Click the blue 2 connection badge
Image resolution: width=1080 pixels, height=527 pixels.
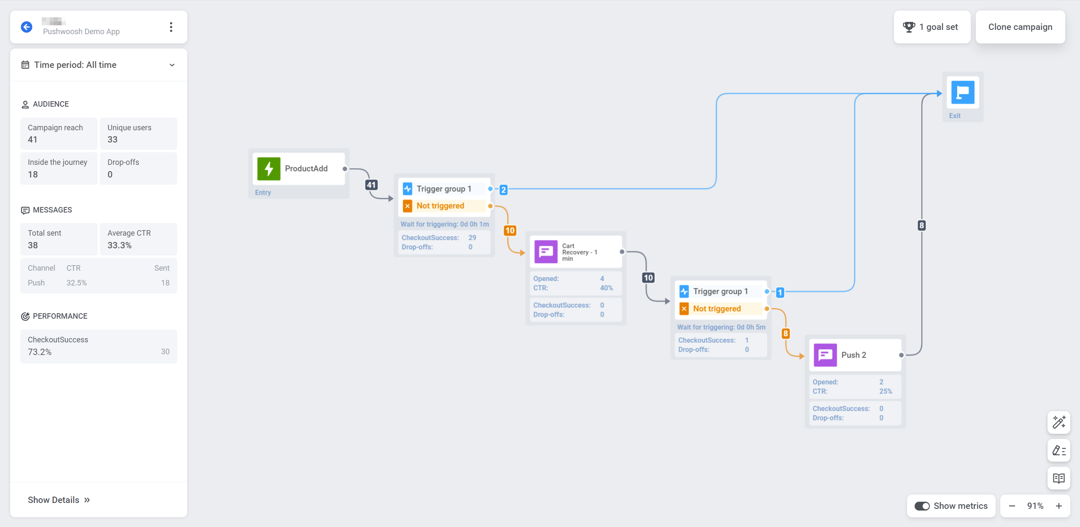coord(503,190)
